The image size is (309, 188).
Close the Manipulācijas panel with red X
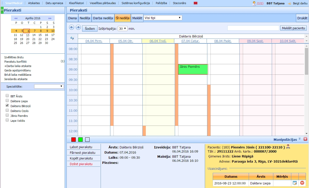pos(305,139)
